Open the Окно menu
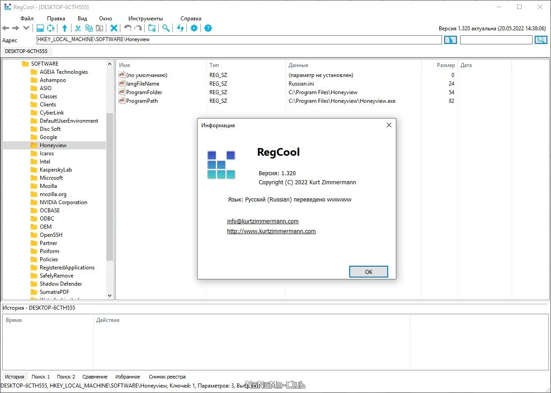The image size is (551, 393). coord(105,19)
